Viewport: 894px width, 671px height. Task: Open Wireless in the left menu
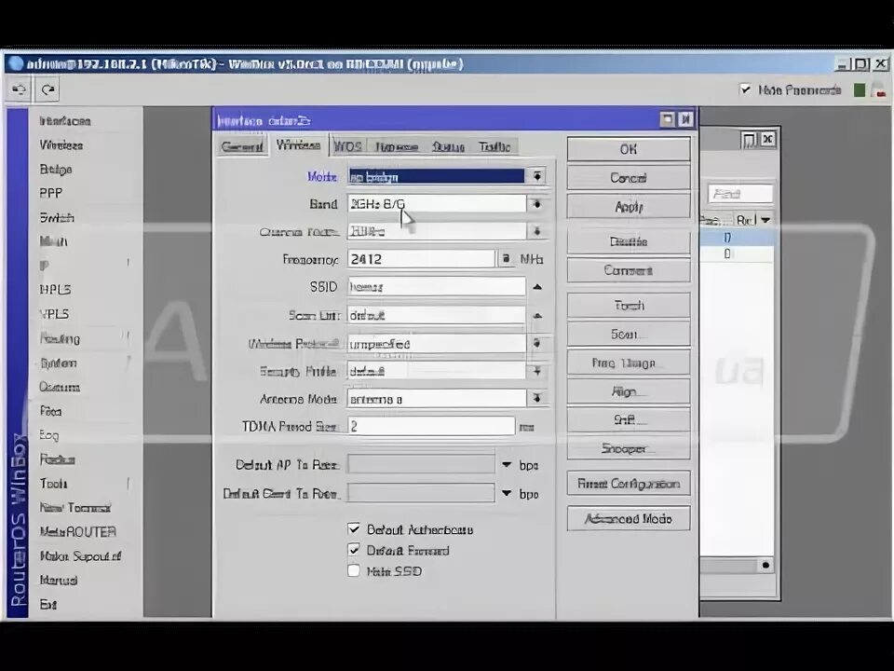tap(61, 145)
